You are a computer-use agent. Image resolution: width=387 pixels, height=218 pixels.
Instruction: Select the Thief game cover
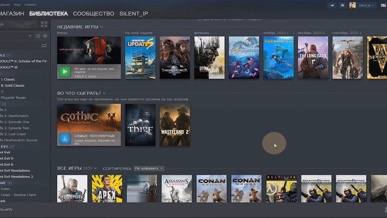click(x=140, y=125)
